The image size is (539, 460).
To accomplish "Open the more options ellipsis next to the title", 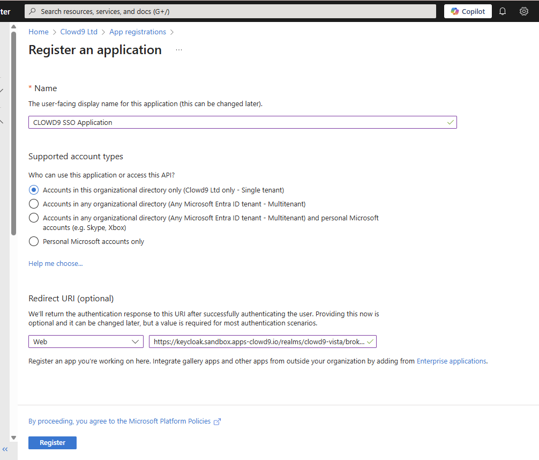I will coord(179,50).
